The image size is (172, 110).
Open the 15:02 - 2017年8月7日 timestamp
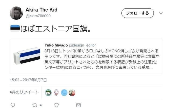point(28,80)
